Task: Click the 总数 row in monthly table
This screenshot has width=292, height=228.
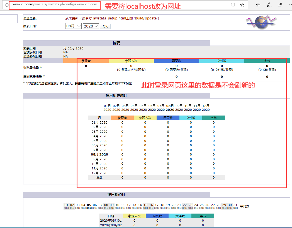Action: pos(156,177)
